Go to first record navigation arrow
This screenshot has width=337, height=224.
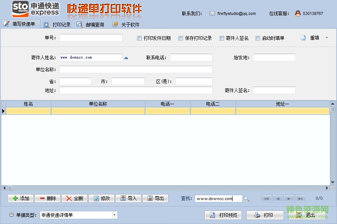pos(266,199)
